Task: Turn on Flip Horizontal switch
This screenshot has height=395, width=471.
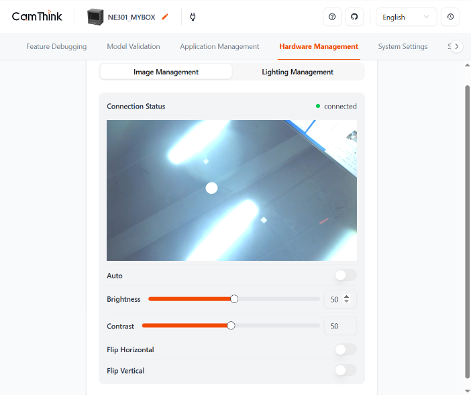Action: coord(346,349)
